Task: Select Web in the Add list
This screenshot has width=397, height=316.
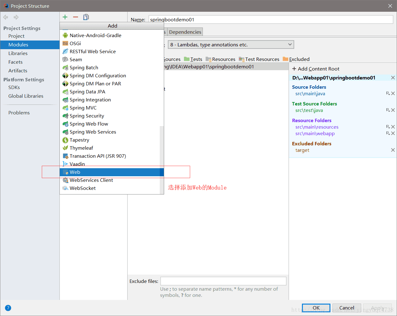Action: coord(112,172)
